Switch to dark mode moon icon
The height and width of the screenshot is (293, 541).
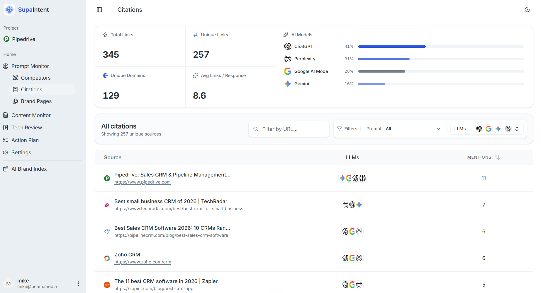click(x=527, y=10)
